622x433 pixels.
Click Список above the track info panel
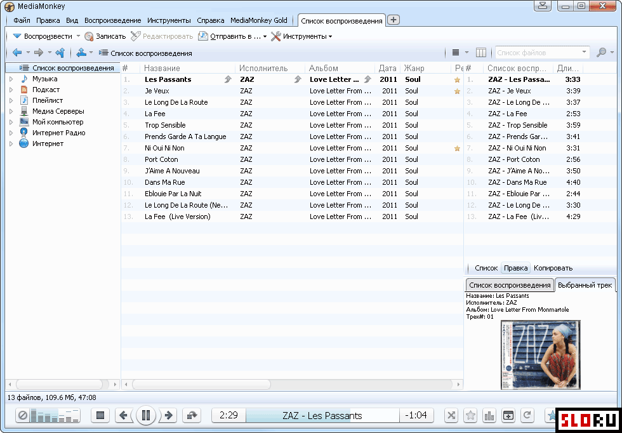click(486, 268)
